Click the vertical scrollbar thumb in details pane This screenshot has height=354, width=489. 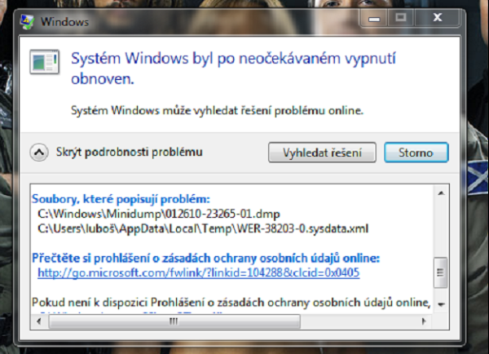pyautogui.click(x=441, y=272)
